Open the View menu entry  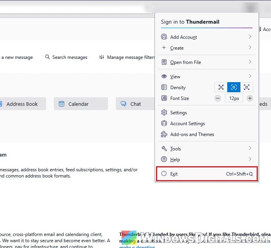pos(207,76)
